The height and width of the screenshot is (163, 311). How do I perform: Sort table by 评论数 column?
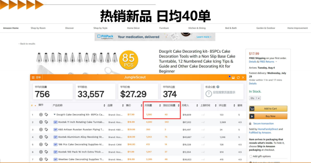pos(234,105)
